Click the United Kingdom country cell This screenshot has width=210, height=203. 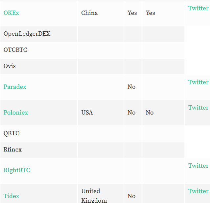coord(101,193)
